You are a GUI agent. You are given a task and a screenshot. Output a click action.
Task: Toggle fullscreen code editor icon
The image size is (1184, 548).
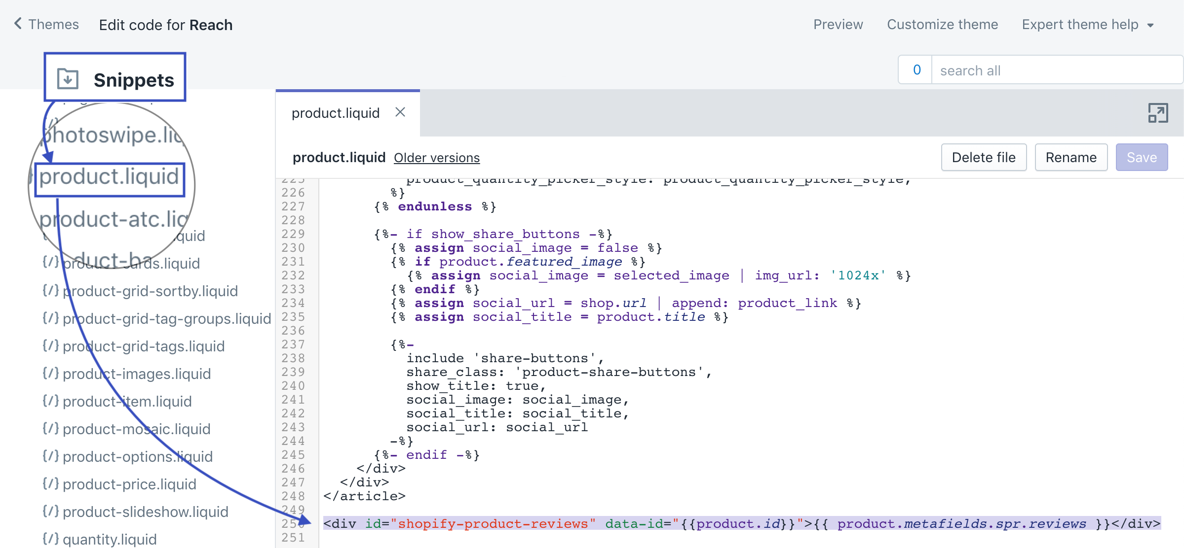coord(1158,113)
